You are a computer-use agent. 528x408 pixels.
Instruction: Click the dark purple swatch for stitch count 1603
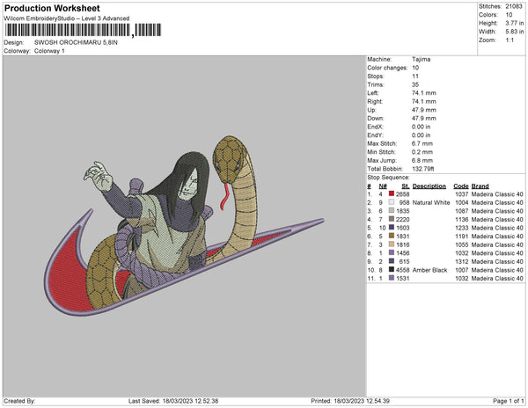coord(392,228)
